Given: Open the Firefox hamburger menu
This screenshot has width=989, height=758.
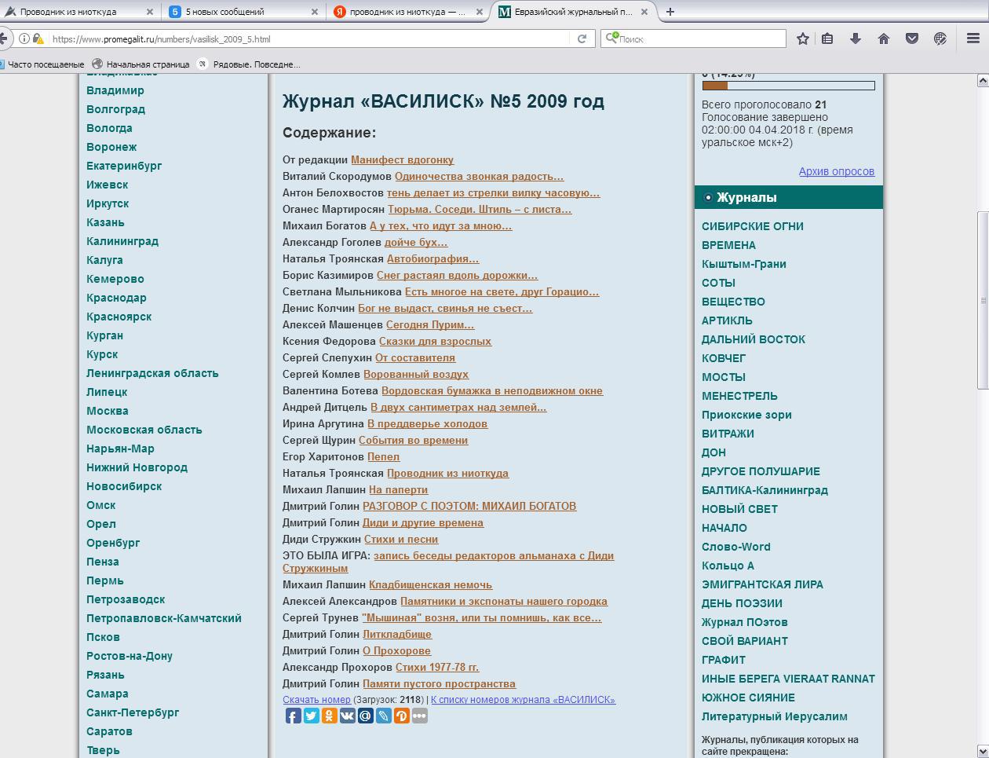Looking at the screenshot, I should [973, 38].
